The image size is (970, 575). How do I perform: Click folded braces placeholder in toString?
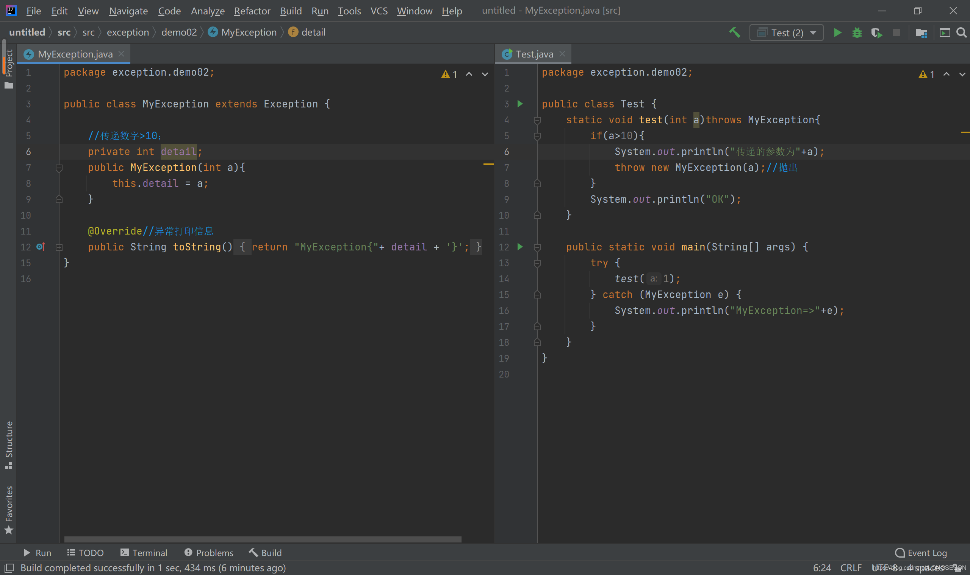(242, 247)
